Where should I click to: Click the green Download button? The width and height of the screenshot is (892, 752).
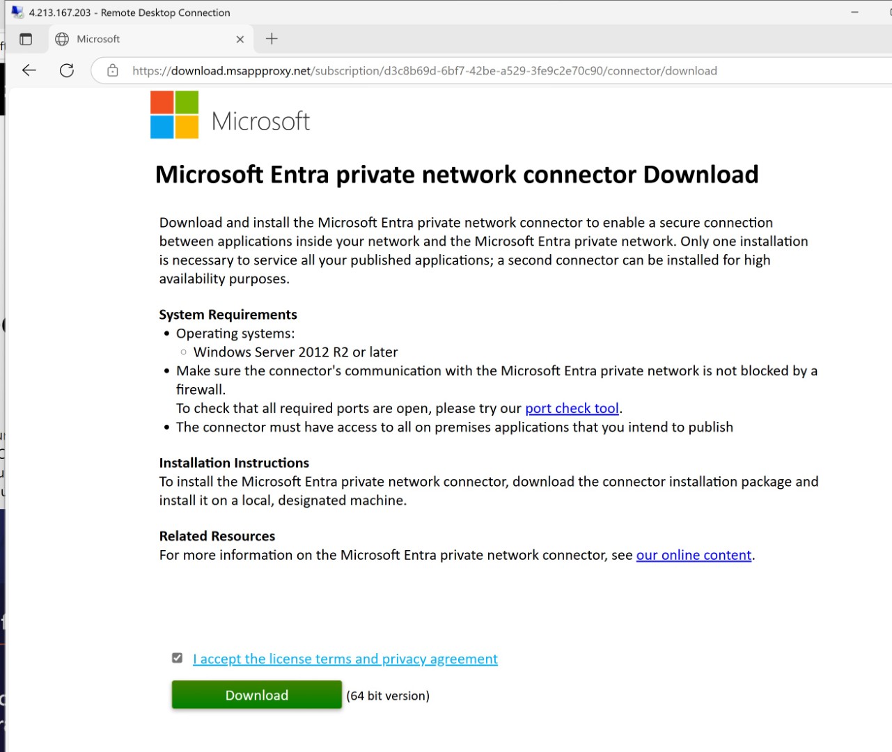(x=257, y=695)
